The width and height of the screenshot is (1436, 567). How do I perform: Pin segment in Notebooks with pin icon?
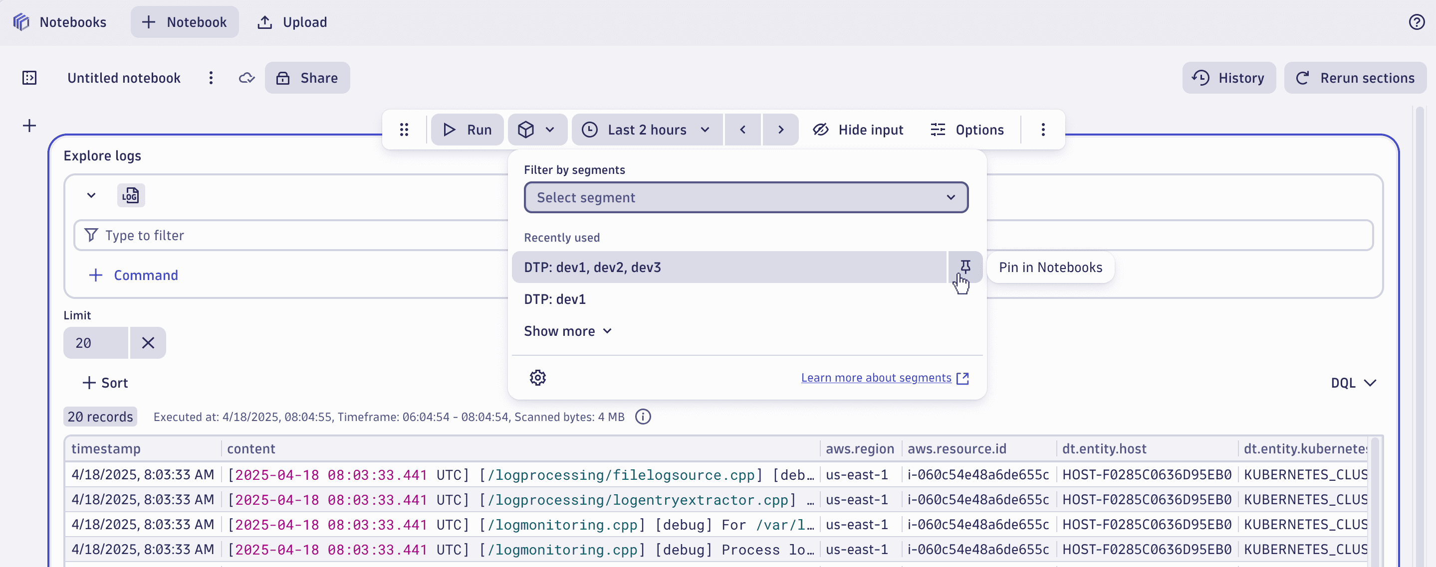click(965, 267)
